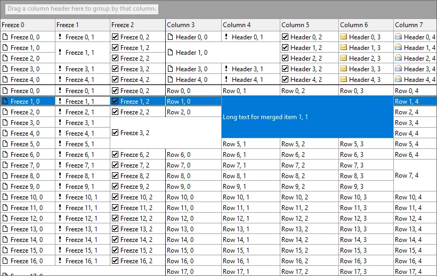Click the document icon beside Freeze 6, 0
Viewport: 437px width, 276px height.
click(6, 155)
